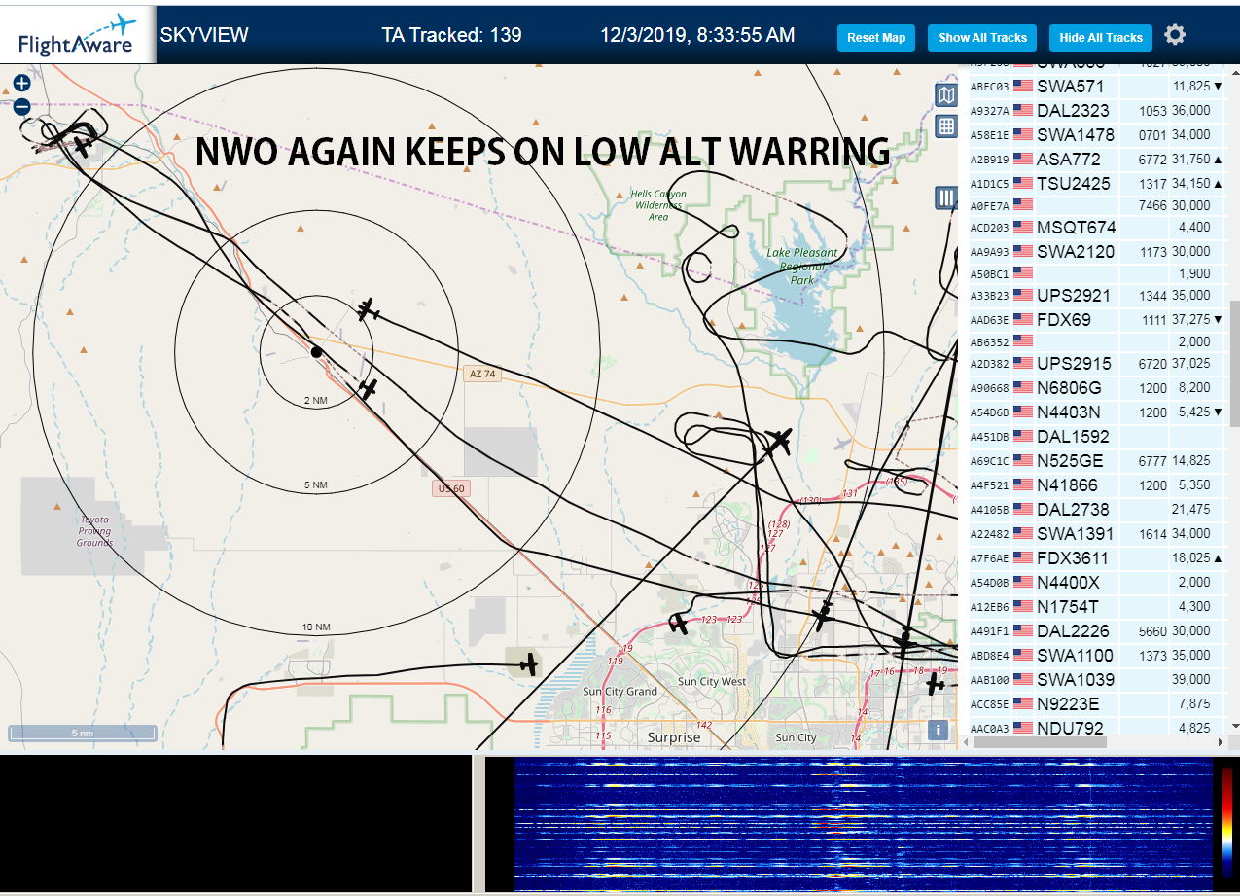Click the SKYVIEW title
This screenshot has width=1240, height=896.
pos(204,35)
